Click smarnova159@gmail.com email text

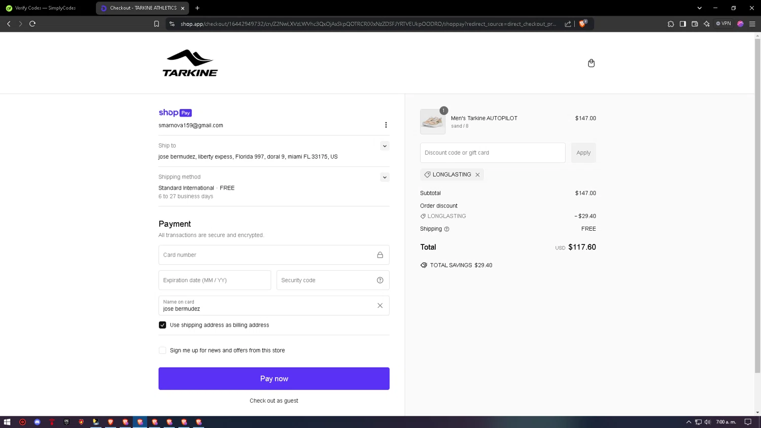[191, 125]
